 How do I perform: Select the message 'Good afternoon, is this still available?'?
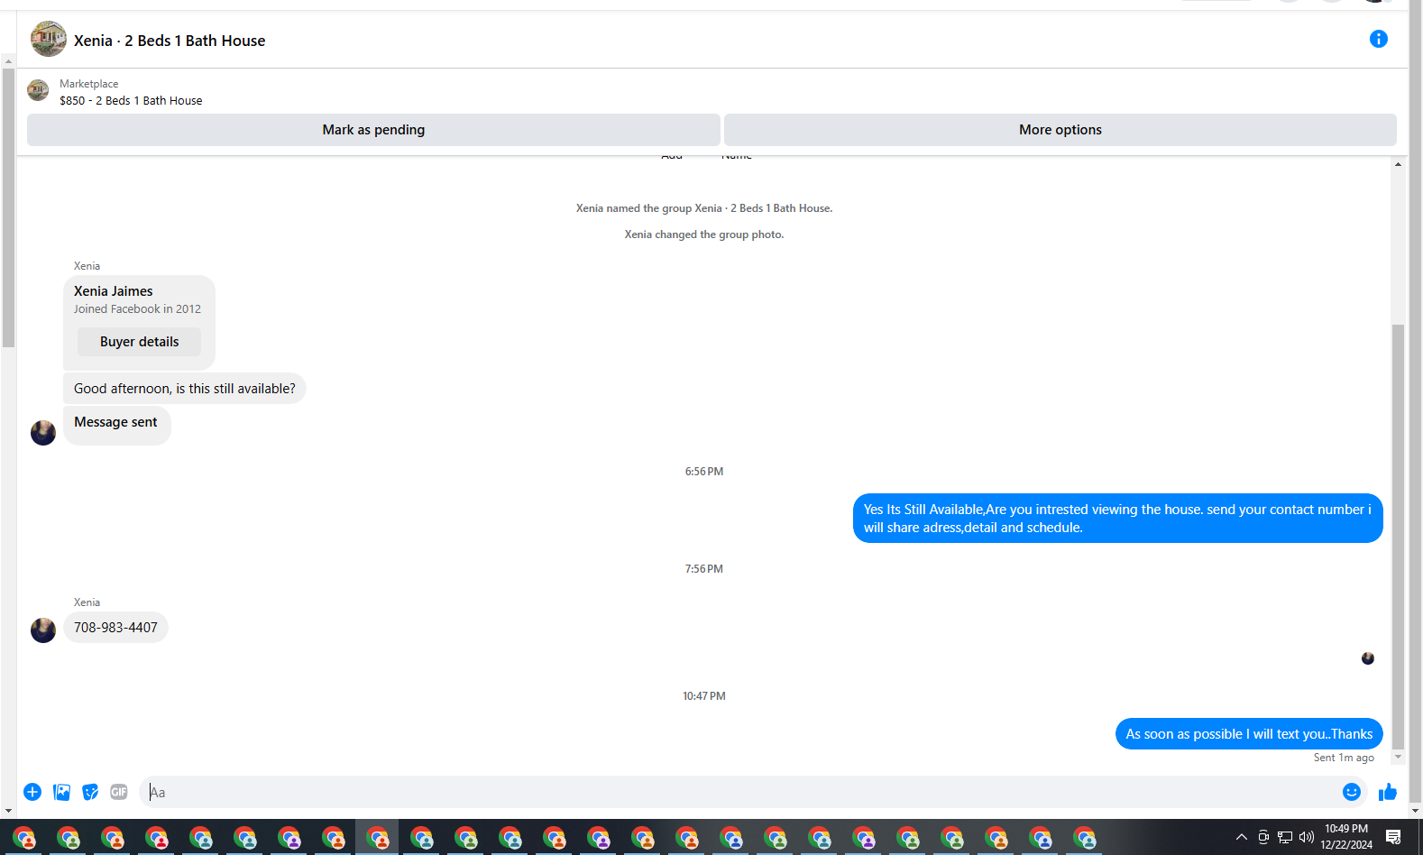coord(185,389)
